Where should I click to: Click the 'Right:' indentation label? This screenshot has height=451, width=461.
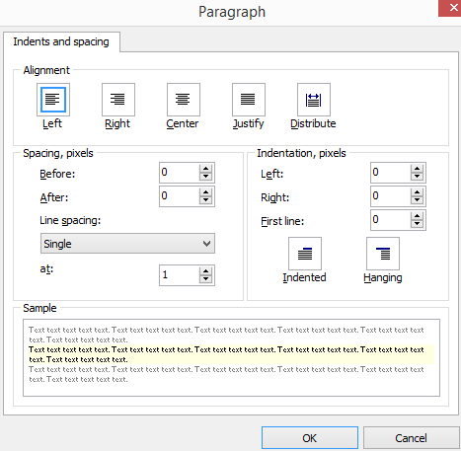click(x=274, y=197)
